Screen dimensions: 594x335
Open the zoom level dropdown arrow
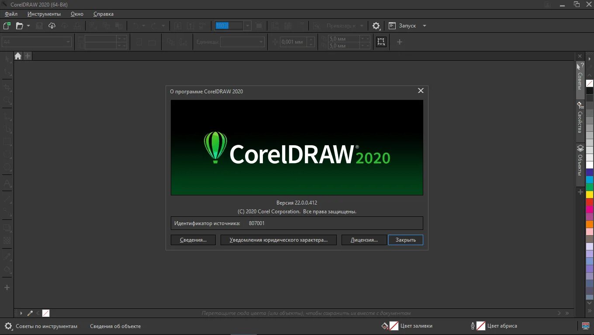248,26
